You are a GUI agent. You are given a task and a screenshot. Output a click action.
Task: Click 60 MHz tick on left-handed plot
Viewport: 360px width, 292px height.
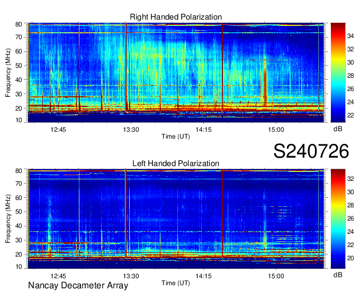tap(19, 198)
